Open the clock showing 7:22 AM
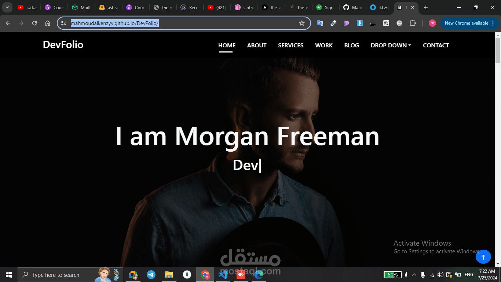Viewport: 501px width, 282px height. pyautogui.click(x=487, y=275)
